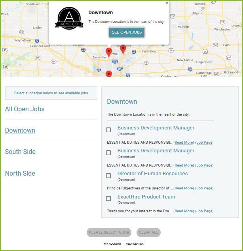Viewport: 243px width, 251px height.
Task: Select the red map pin near Noblesville
Action: [123, 49]
